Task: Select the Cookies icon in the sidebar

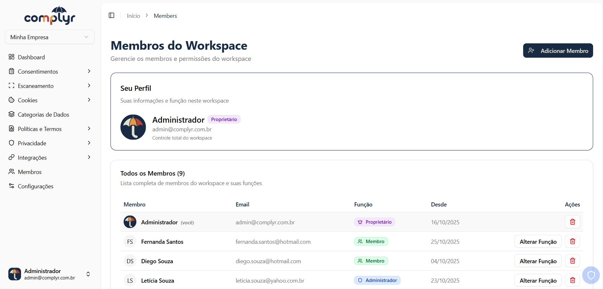Action: pos(11,100)
